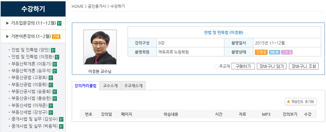Screen dimensions: 326x132
Task: Click professor 이정환 photo thumbnail
Action: [x=100, y=47]
